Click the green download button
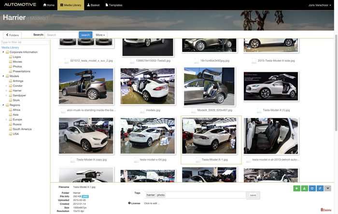This screenshot has height=214, width=338. click(x=304, y=188)
